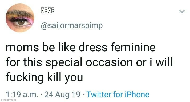Click the tweet line 'for this special occasion'
Screen dimensions: 190x102
(x=89, y=62)
